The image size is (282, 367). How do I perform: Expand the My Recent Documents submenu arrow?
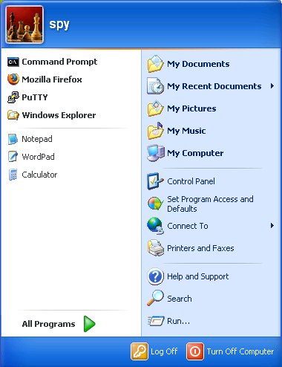pyautogui.click(x=272, y=86)
